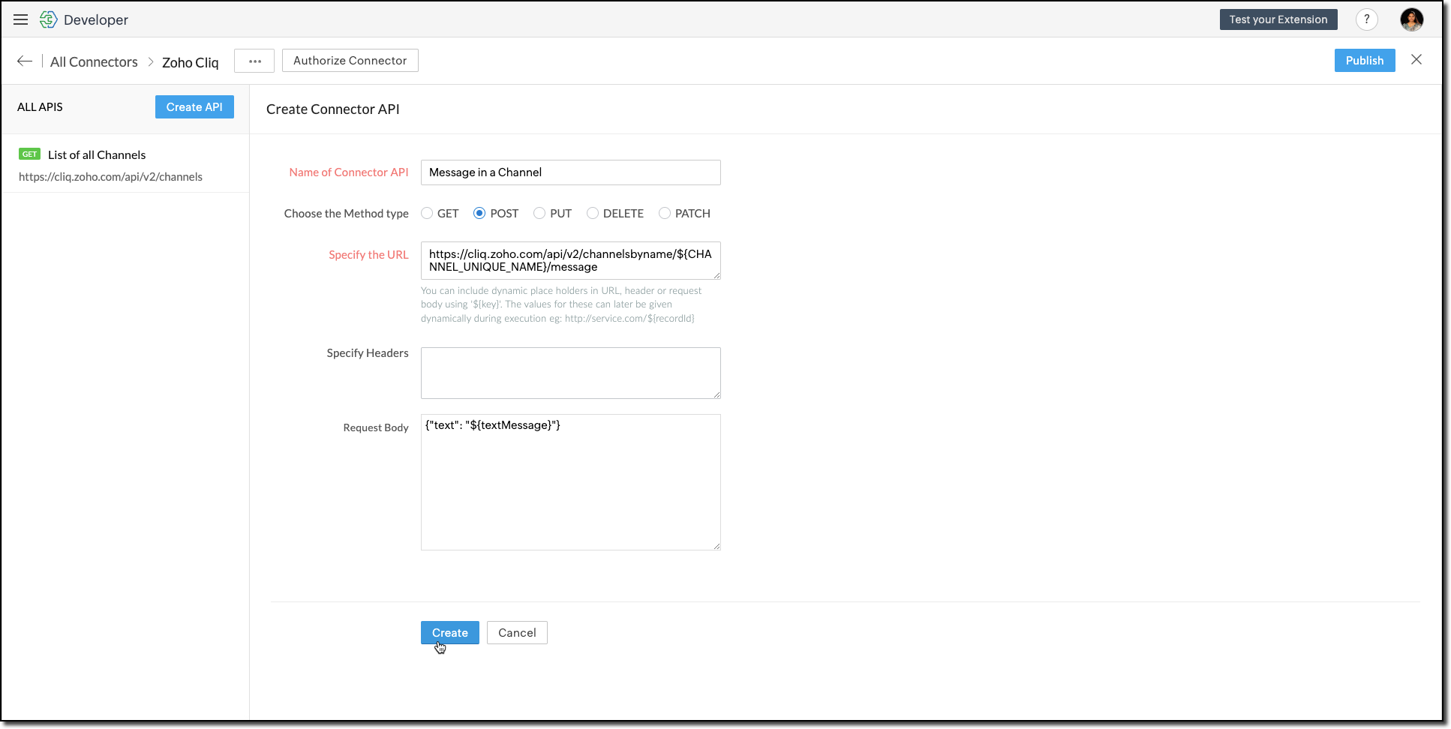Click the Developer title text
The image size is (1451, 729).
(96, 20)
